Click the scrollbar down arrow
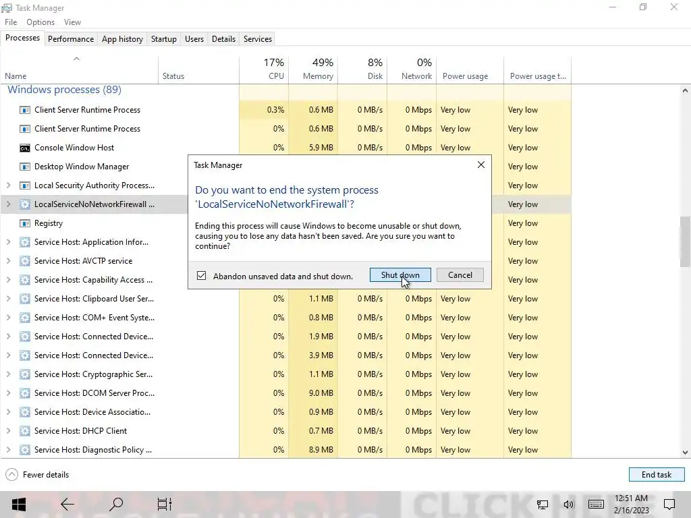The image size is (691, 518). [x=685, y=453]
